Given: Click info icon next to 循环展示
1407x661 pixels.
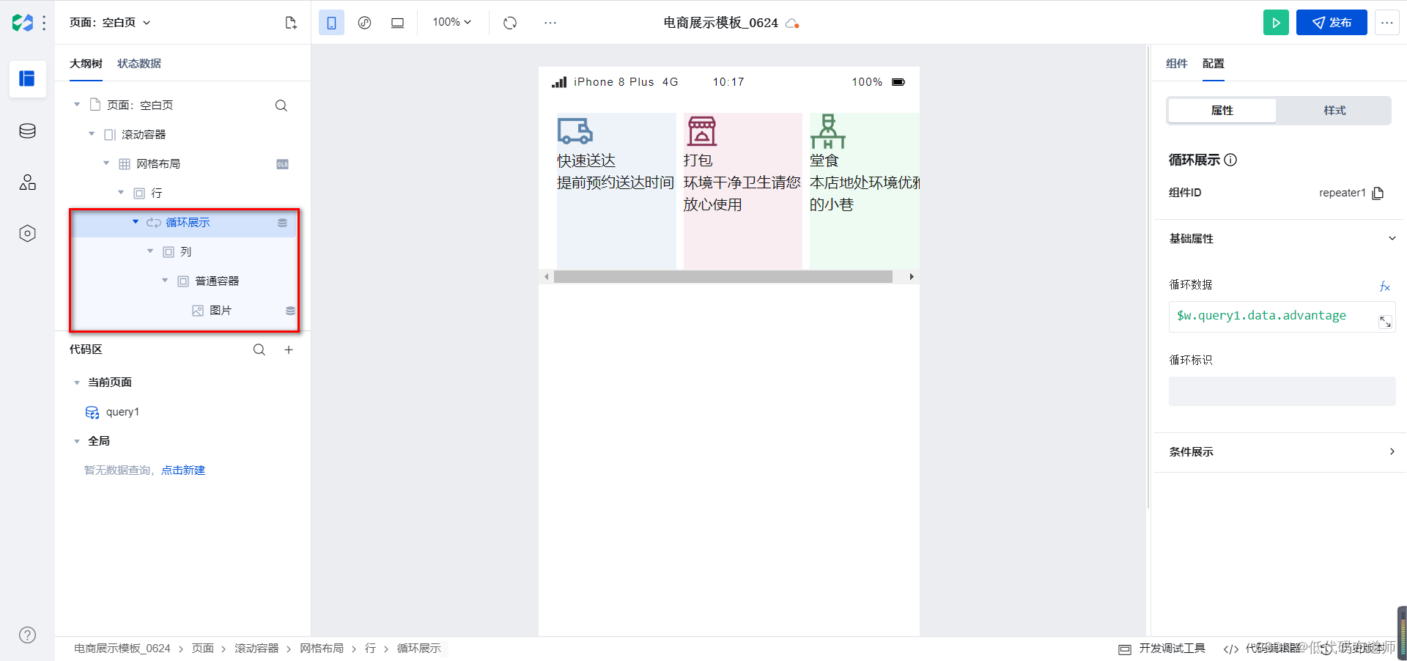Looking at the screenshot, I should pyautogui.click(x=1230, y=160).
